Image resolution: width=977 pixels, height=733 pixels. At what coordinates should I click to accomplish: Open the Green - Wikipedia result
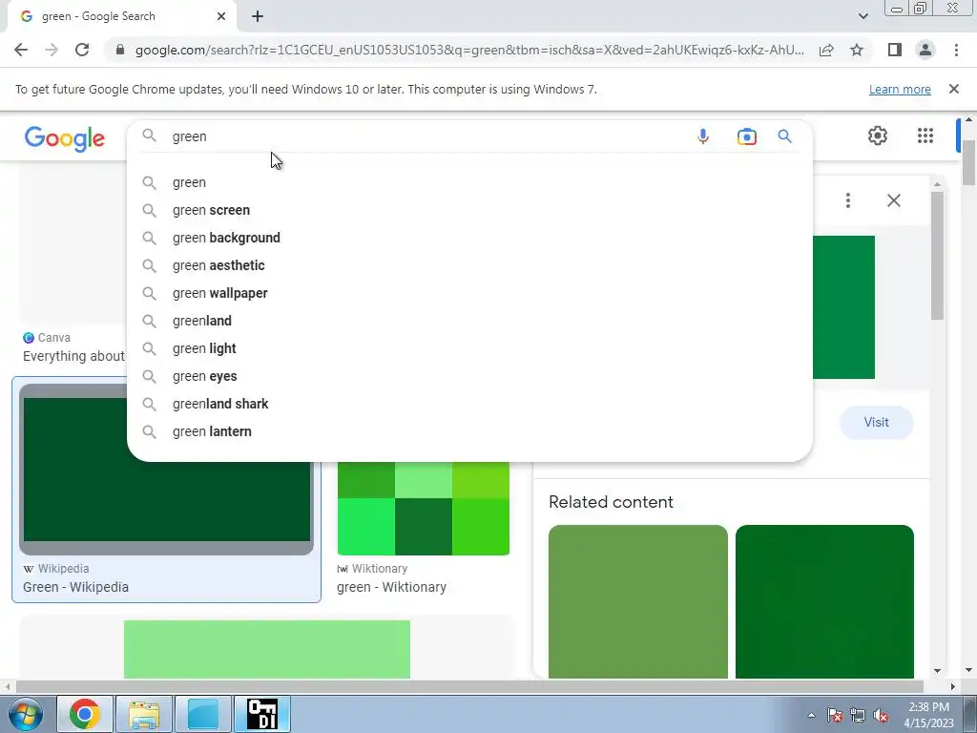[75, 587]
